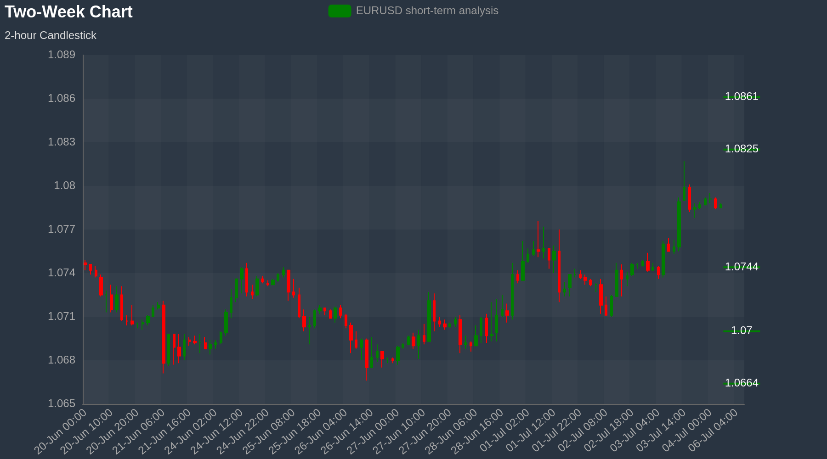Click the 28-Jun 06:00 x-axis label

451,432
